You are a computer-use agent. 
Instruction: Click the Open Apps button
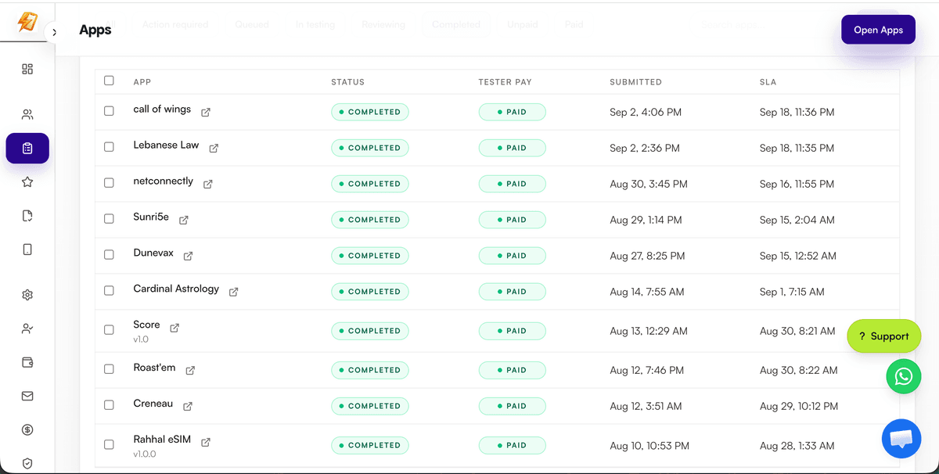[x=878, y=30]
